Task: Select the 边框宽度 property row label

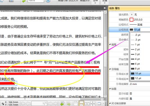Action: tap(123, 30)
